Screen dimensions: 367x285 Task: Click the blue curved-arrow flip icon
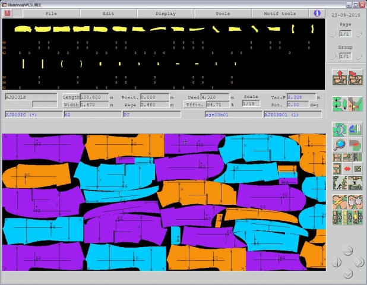click(355, 129)
